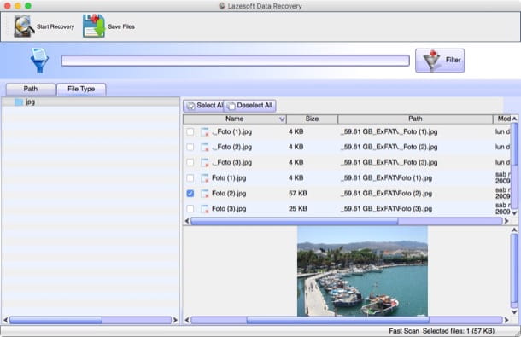Click the Save Files floppy disk icon
The image size is (521, 337).
[x=94, y=26]
